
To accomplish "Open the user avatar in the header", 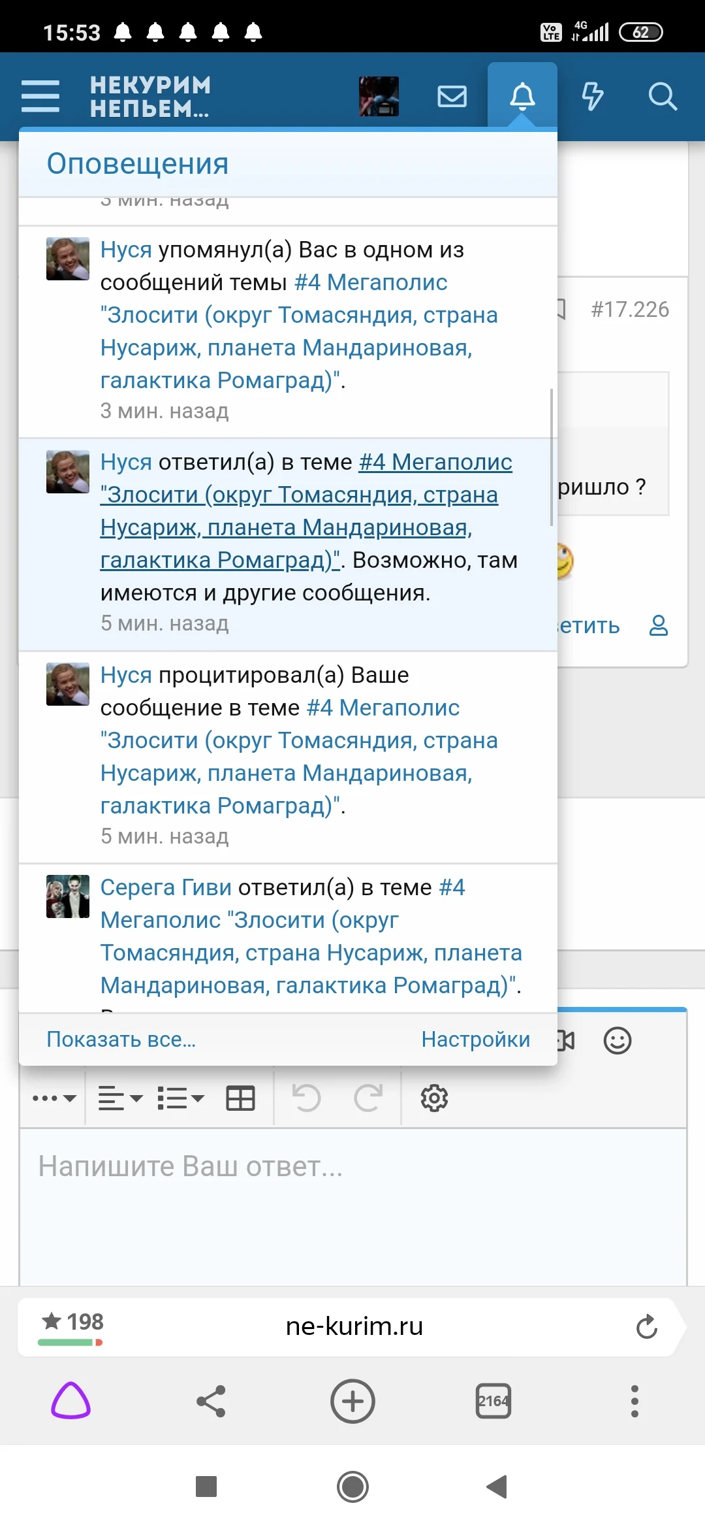I will pyautogui.click(x=379, y=96).
